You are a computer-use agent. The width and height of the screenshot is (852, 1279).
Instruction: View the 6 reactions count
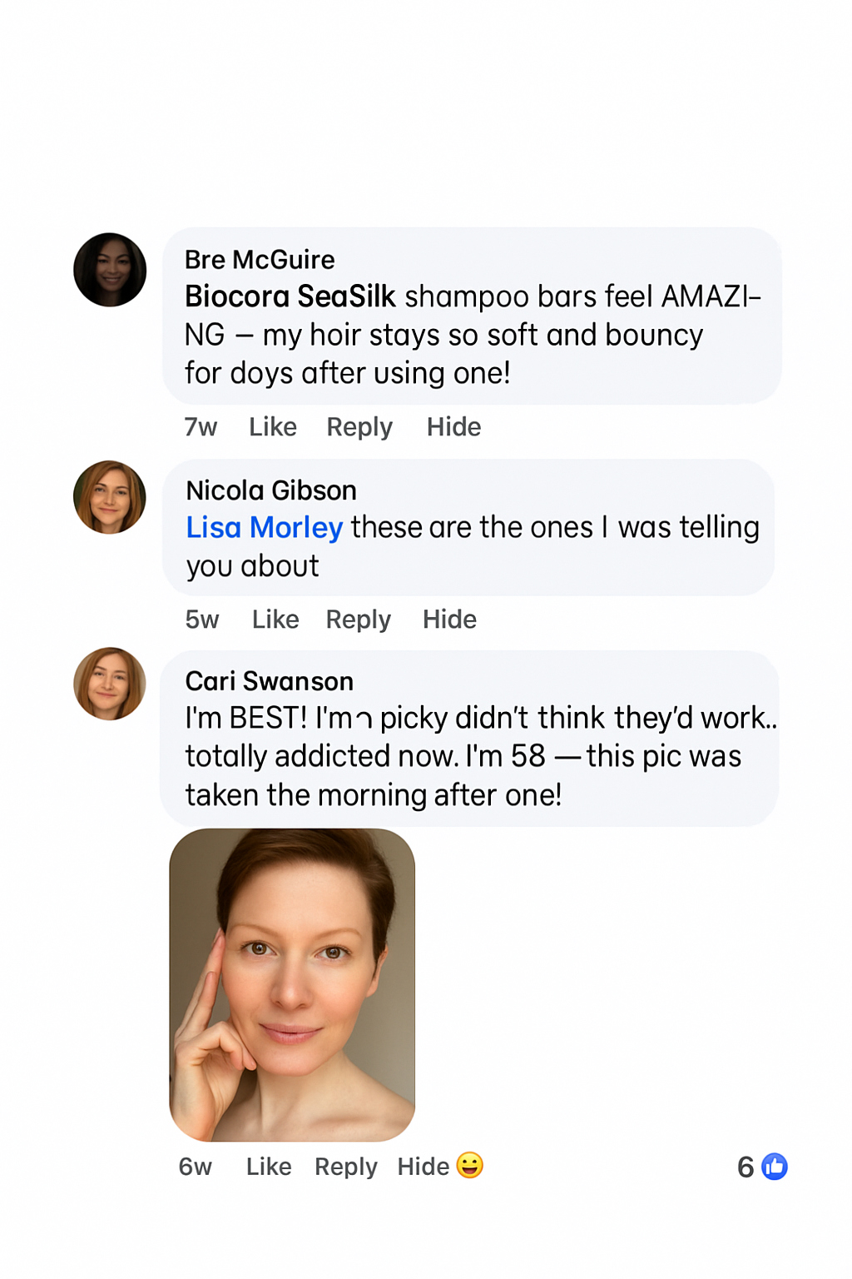pos(745,1167)
